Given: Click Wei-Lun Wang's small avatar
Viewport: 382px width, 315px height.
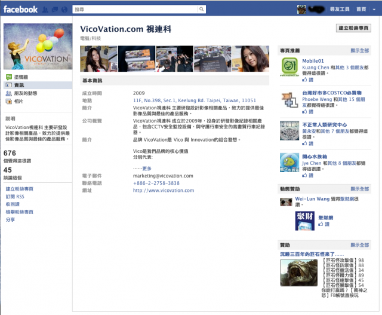Looking at the screenshot, I should point(286,202).
